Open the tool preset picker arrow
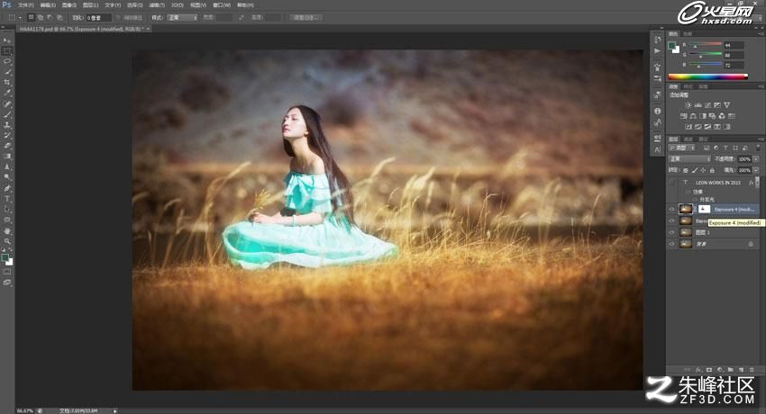 tap(20, 18)
